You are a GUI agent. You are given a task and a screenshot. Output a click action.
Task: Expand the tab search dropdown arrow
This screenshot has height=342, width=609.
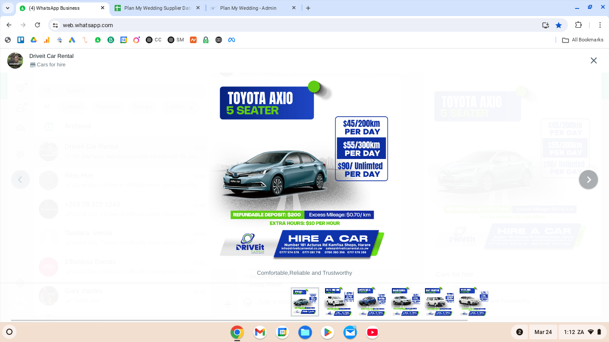point(8,8)
